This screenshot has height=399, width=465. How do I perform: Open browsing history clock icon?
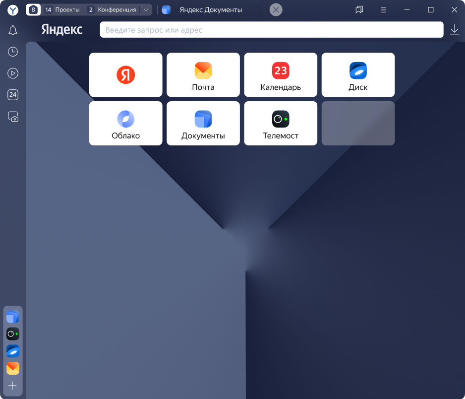pyautogui.click(x=13, y=52)
